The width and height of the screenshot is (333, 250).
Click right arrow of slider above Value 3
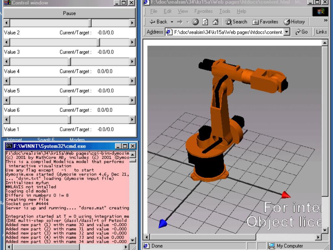tap(132, 42)
